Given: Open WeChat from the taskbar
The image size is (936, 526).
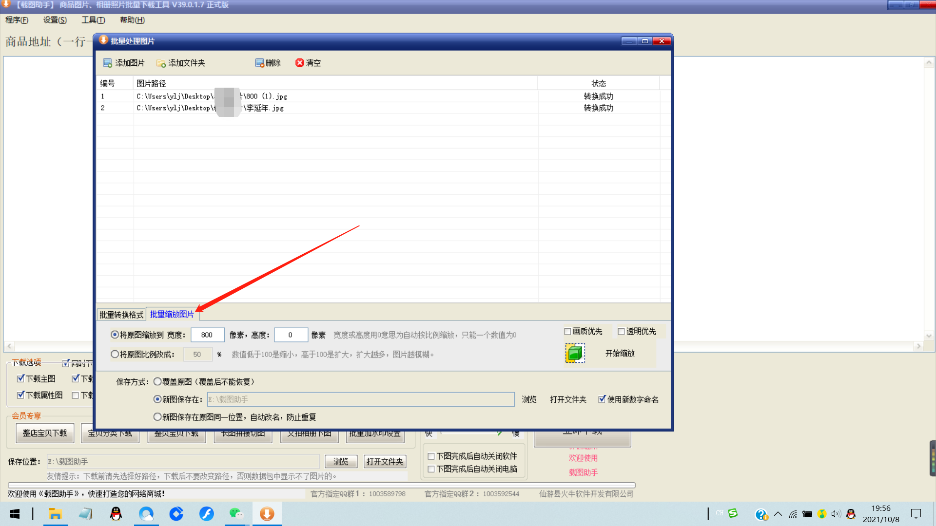Looking at the screenshot, I should (x=236, y=514).
